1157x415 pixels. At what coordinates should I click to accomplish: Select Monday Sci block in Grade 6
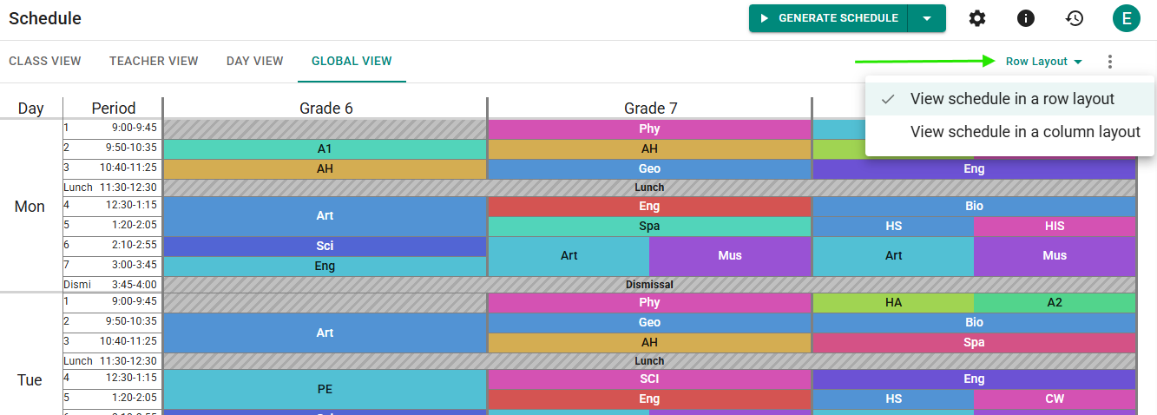point(325,247)
